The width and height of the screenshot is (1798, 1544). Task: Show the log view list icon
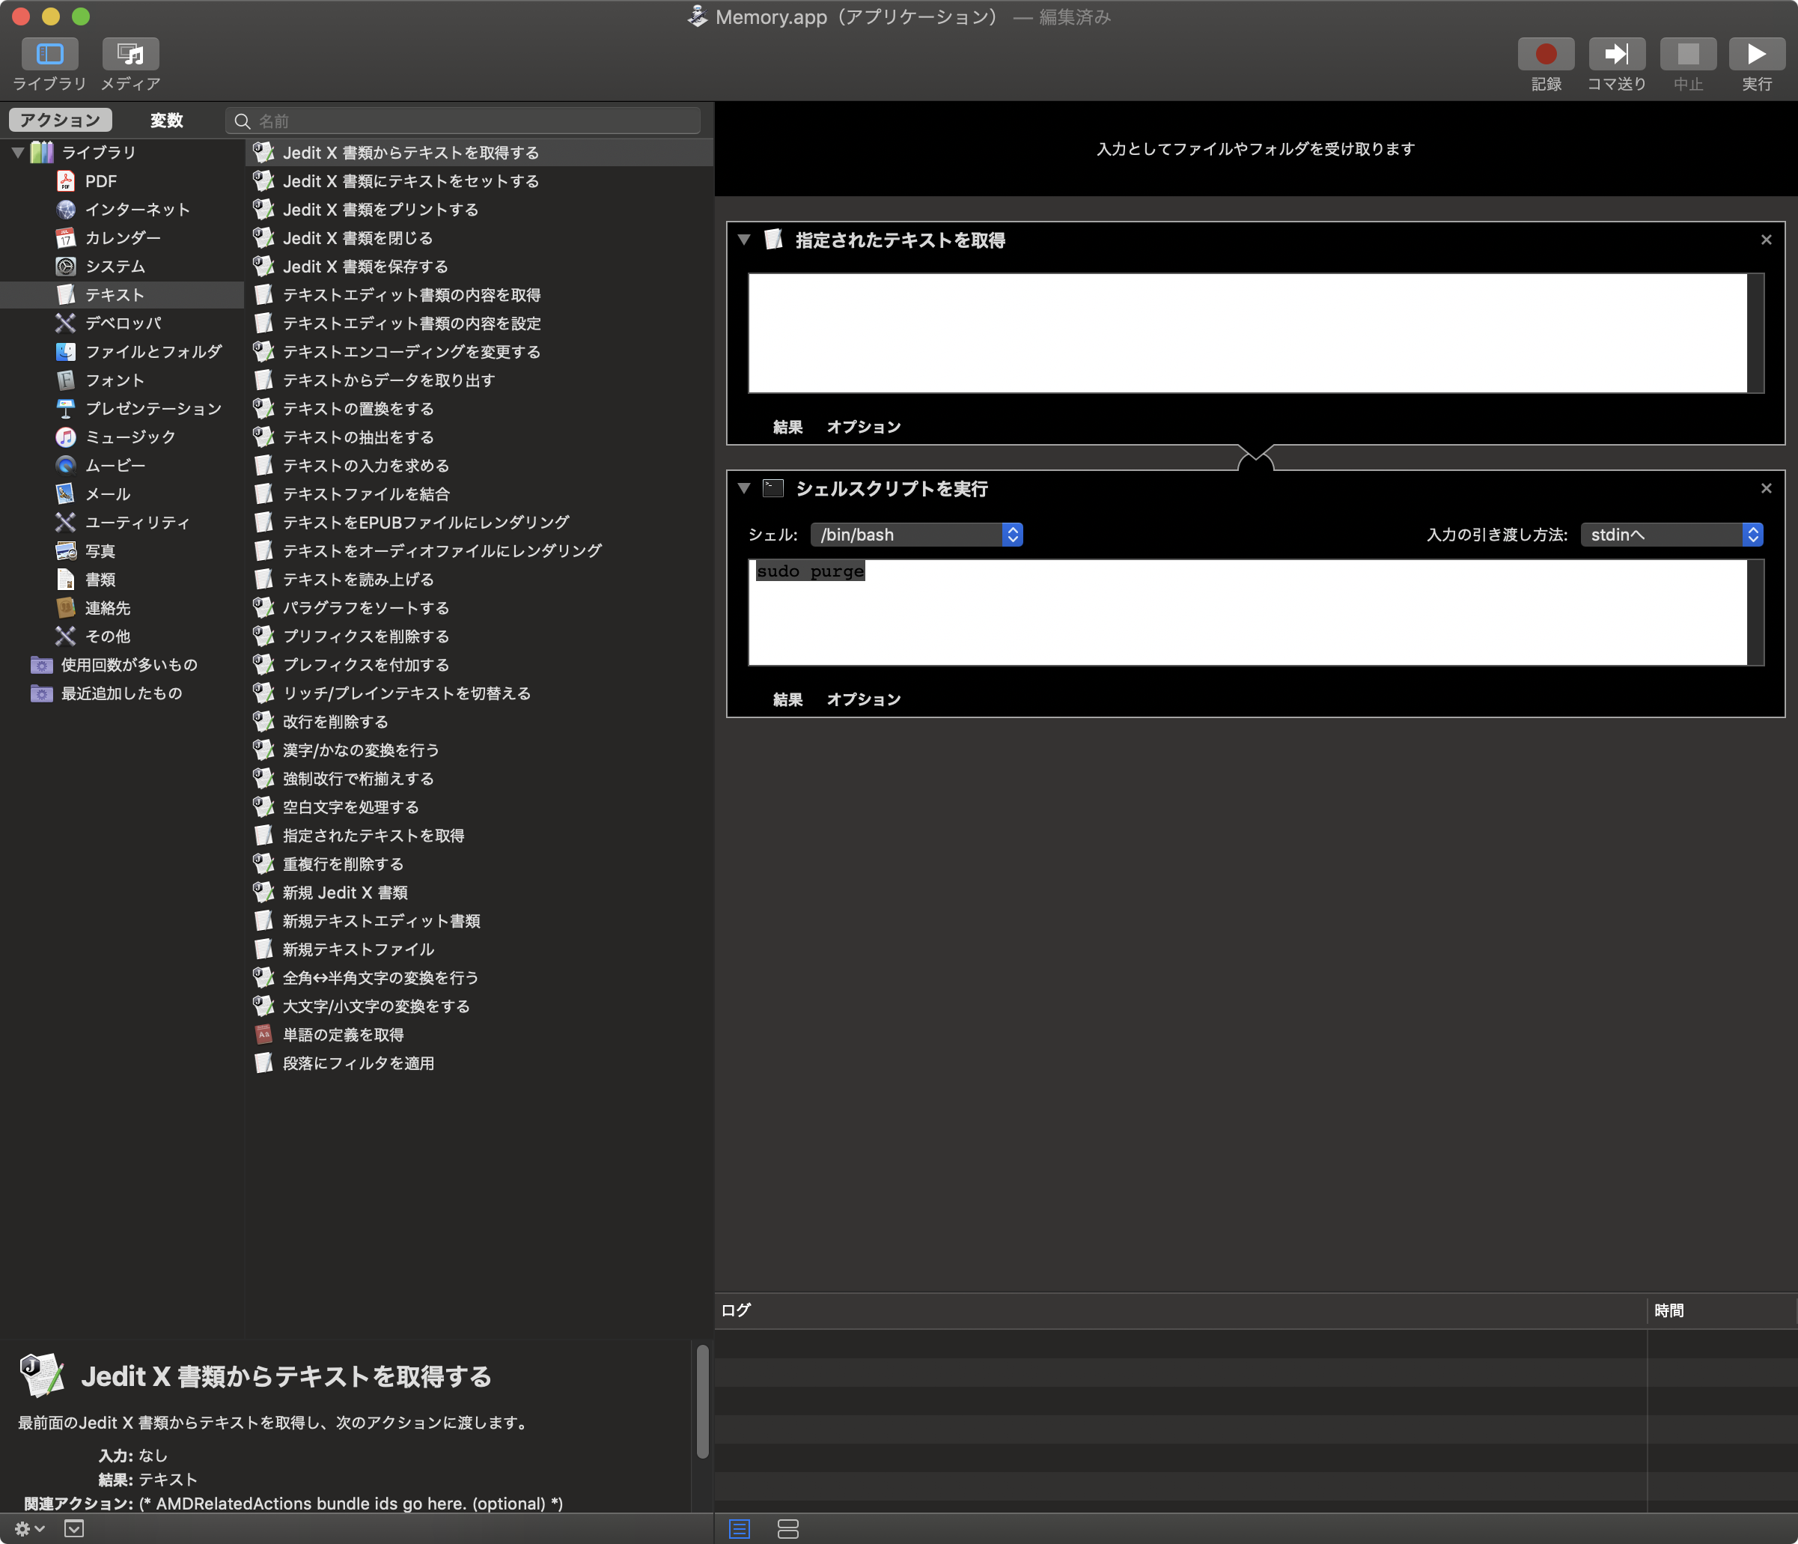740,1528
